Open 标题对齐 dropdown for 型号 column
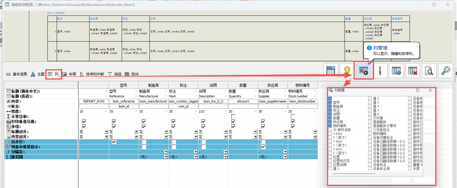457x188 pixels. coord(136,132)
